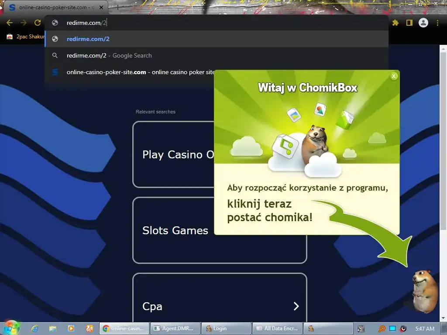Switch to the All Data Encr... taskbar window
Screen dimensions: 447x335
click(277, 328)
